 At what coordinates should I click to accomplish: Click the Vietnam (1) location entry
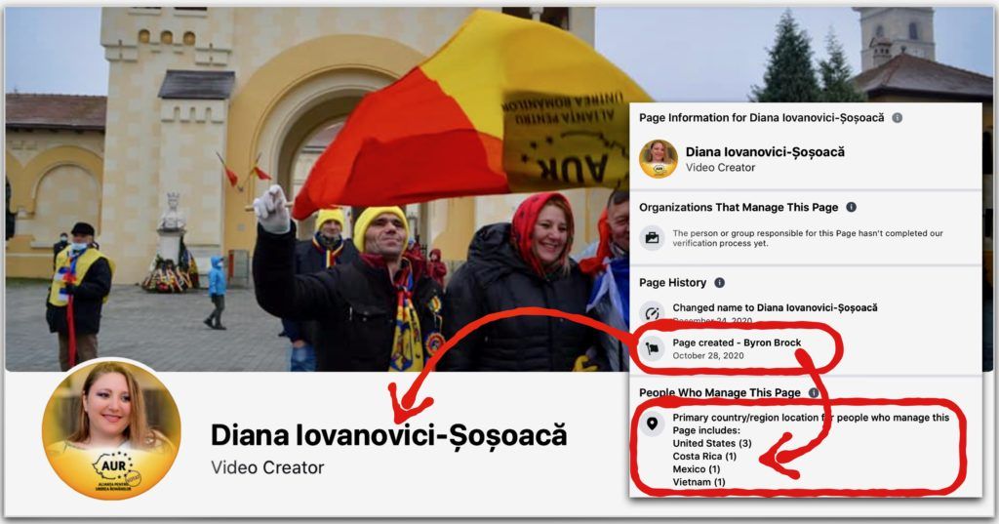(x=699, y=482)
